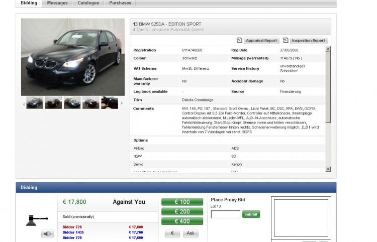377x242 pixels.
Task: Submit the proxy bid
Action: click(x=251, y=214)
